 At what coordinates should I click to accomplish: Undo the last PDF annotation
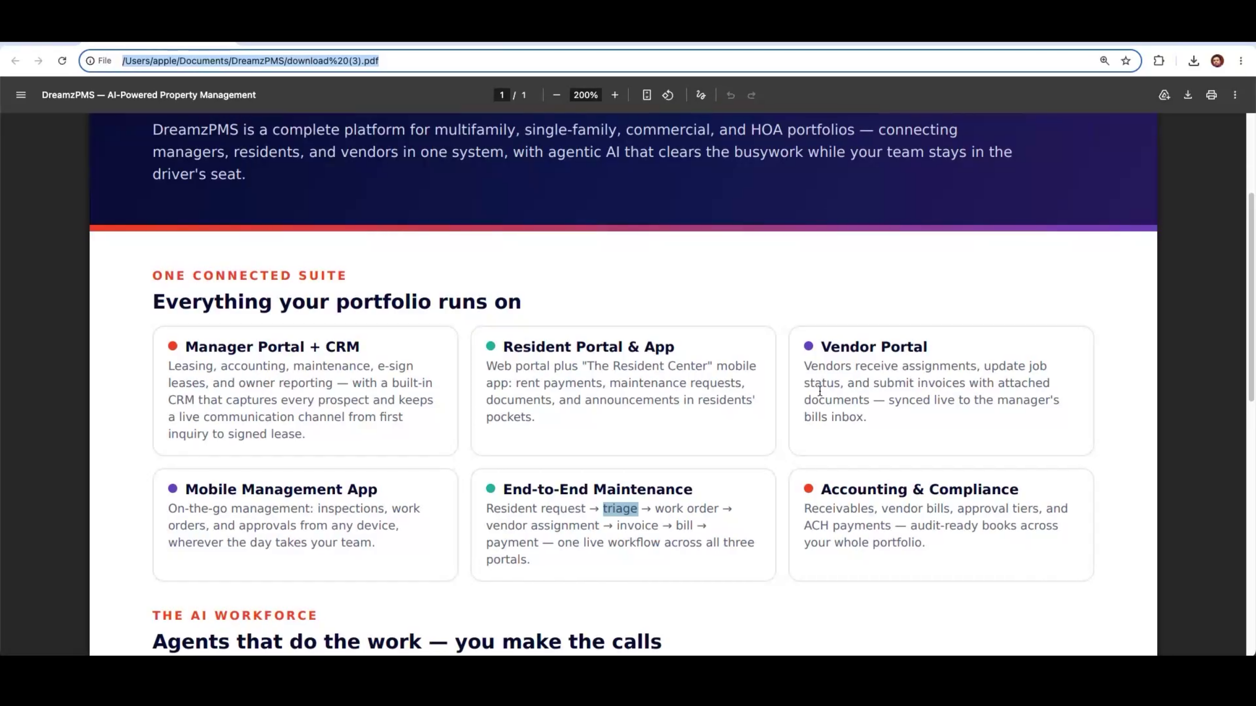pyautogui.click(x=731, y=95)
